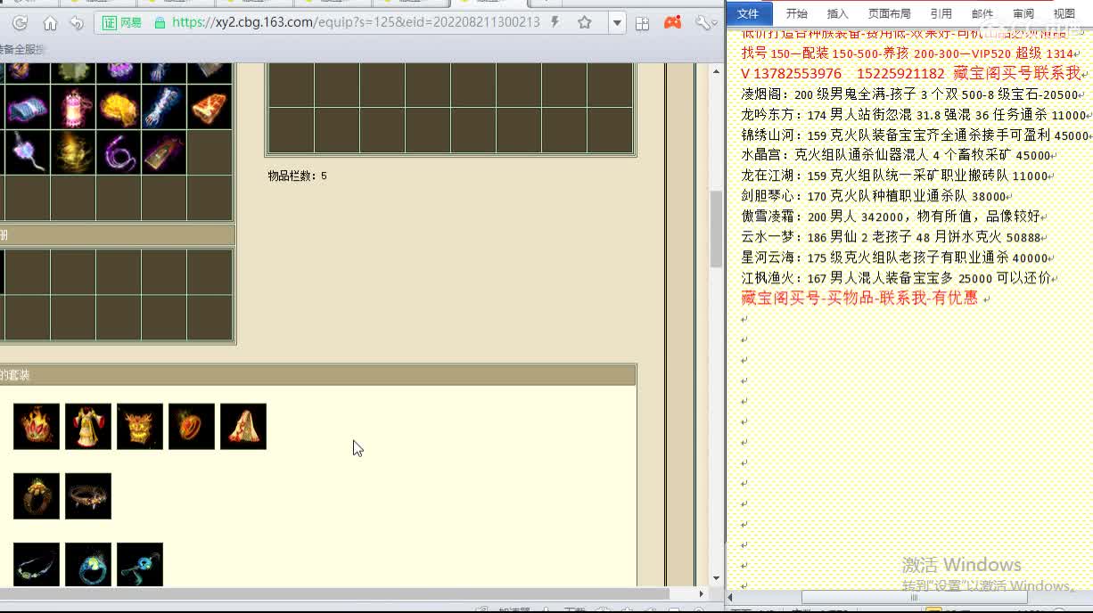The height and width of the screenshot is (613, 1093).
Task: Open the browser grid apps icon
Action: (642, 23)
